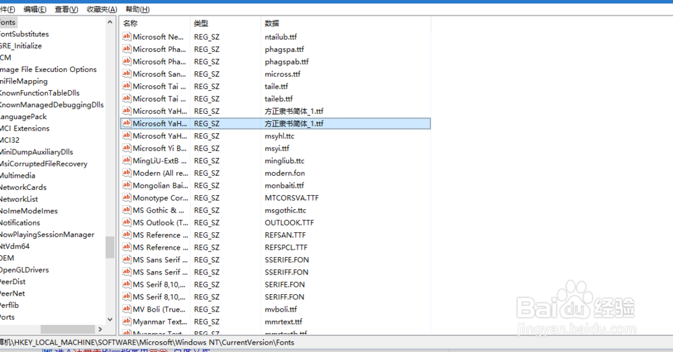673x352 pixels.
Task: Click the monbaiti.ttf data cell
Action: (x=284, y=186)
